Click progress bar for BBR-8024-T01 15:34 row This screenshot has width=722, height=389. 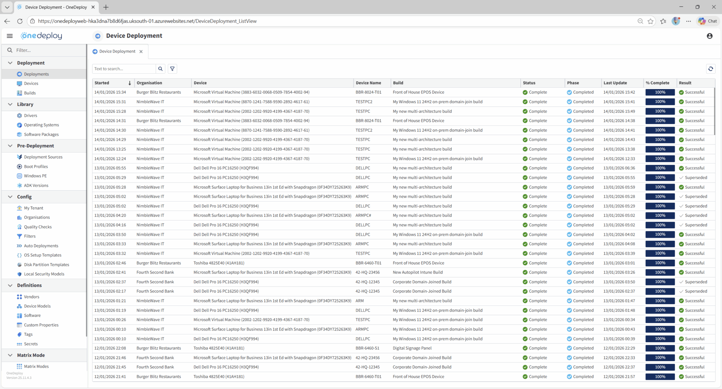click(x=660, y=92)
